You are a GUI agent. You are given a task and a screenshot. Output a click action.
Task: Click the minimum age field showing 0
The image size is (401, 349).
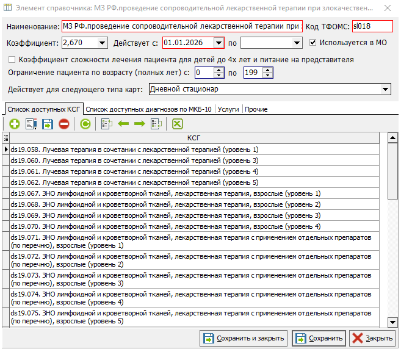(x=204, y=73)
